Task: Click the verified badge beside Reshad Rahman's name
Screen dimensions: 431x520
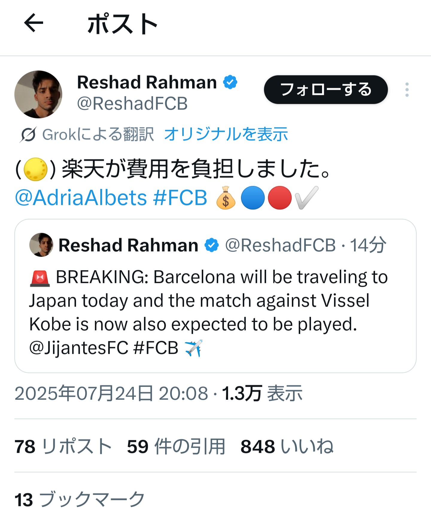Action: tap(230, 82)
